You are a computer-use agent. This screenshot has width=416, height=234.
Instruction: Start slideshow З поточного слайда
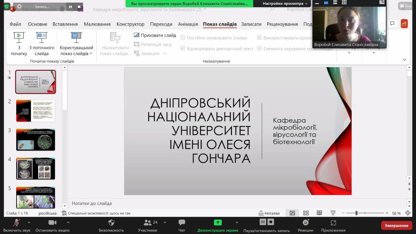42,44
